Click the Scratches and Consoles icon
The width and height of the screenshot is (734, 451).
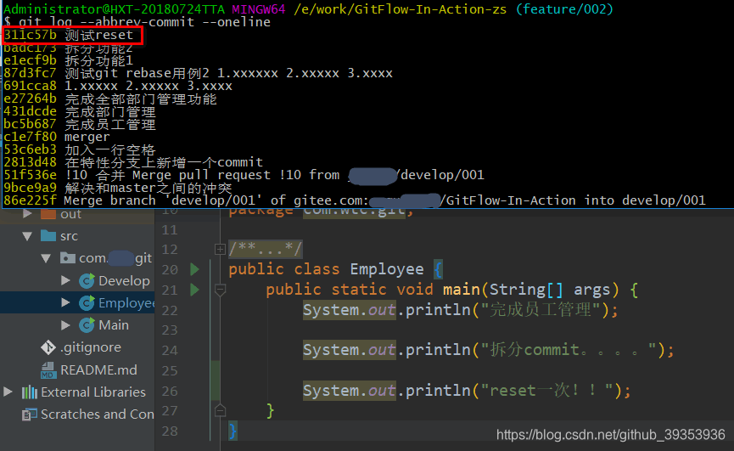pyautogui.click(x=30, y=414)
